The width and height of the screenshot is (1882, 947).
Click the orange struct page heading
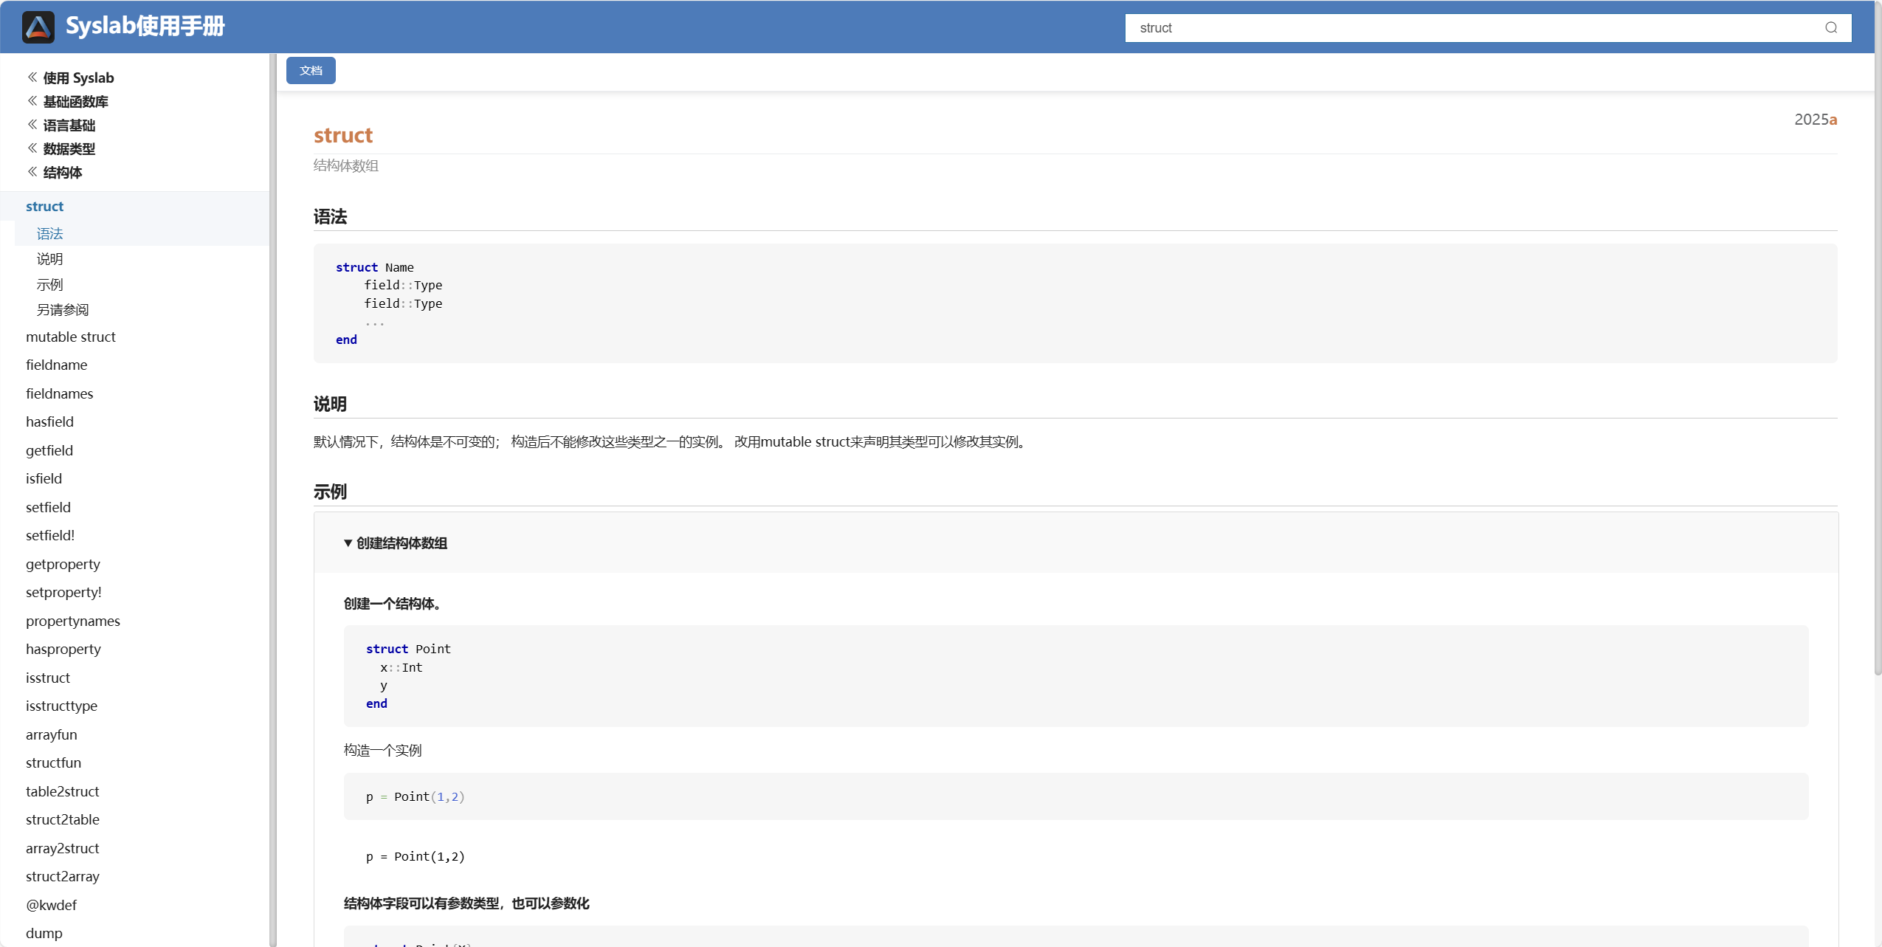(x=343, y=136)
